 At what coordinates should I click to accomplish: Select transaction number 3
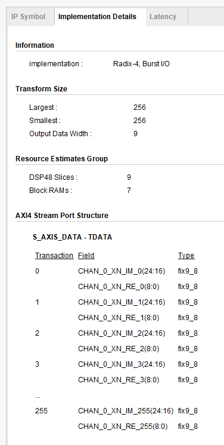pos(37,364)
